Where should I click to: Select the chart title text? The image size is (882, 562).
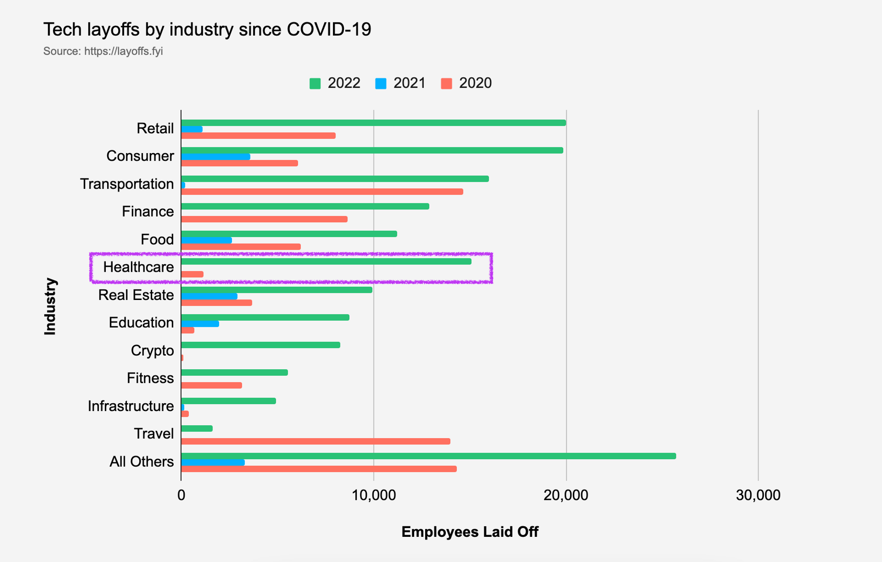(207, 30)
